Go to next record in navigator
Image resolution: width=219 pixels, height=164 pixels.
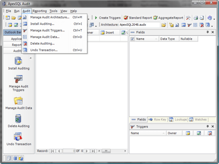(x=87, y=151)
